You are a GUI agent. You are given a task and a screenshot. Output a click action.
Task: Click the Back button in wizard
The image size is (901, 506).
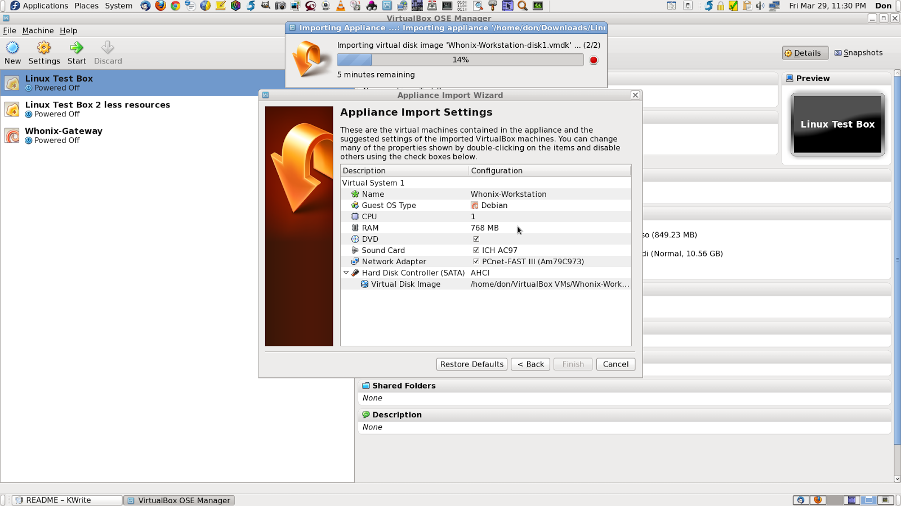coord(530,364)
